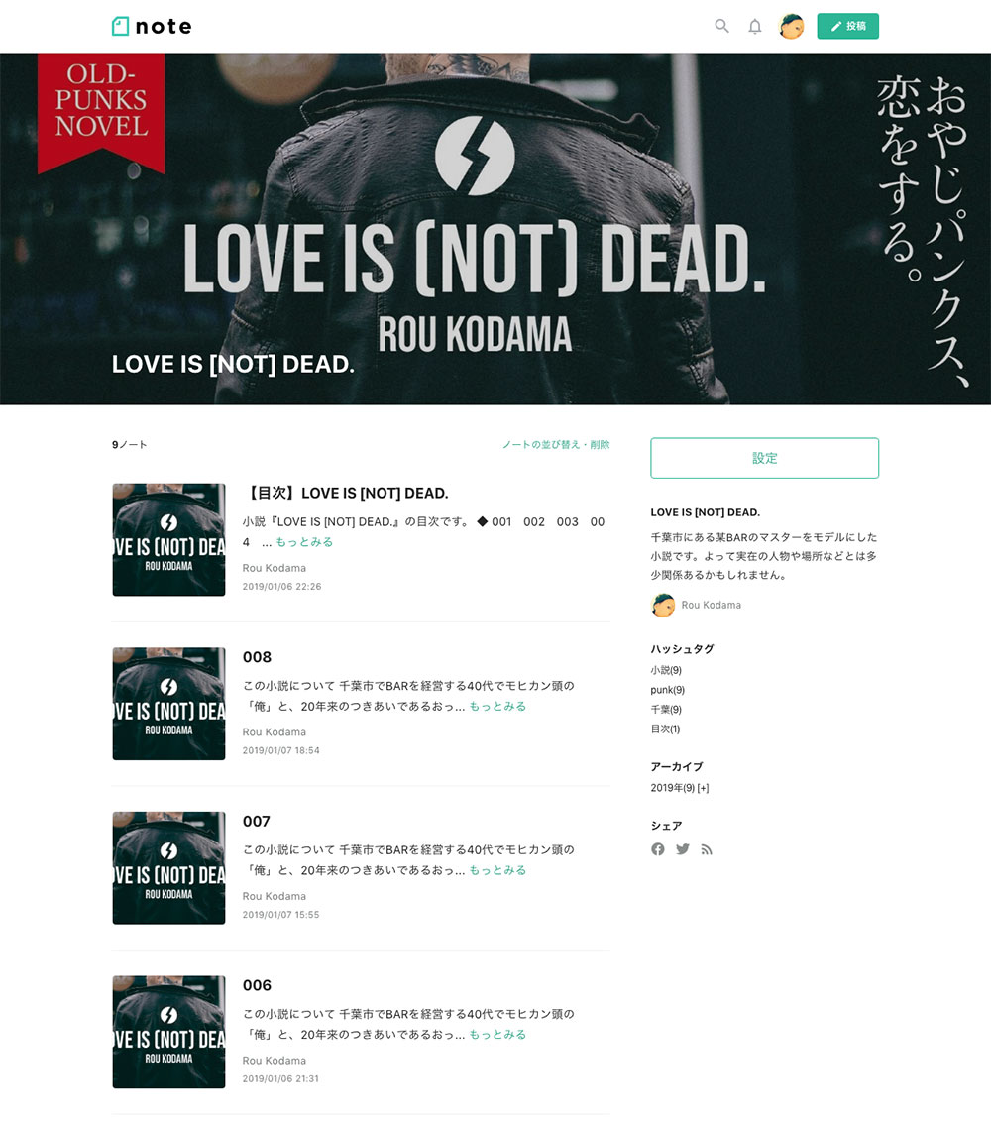
Task: Open the user avatar menu in header
Action: [x=792, y=27]
